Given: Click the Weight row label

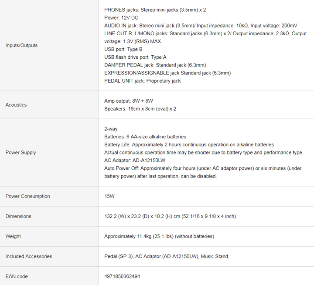Looking at the screenshot, I should pos(13,236).
